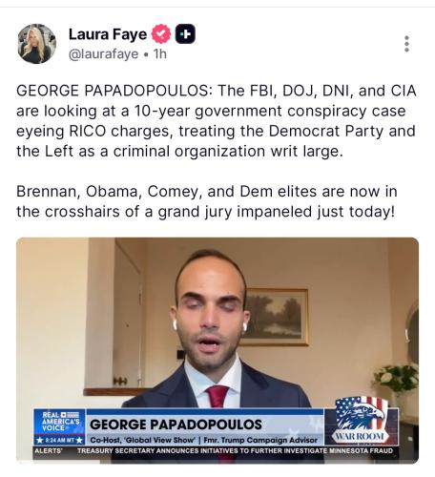Image resolution: width=435 pixels, height=477 pixels.
Task: Play the George Papadopoulos video
Action: tap(217, 350)
